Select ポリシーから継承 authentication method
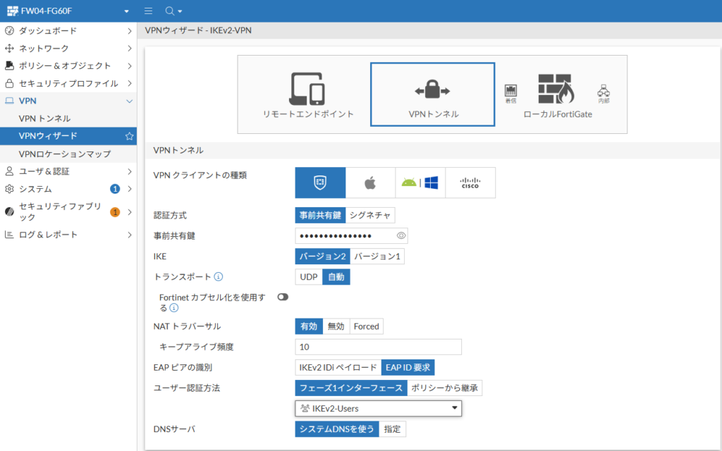This screenshot has width=722, height=451. click(444, 388)
